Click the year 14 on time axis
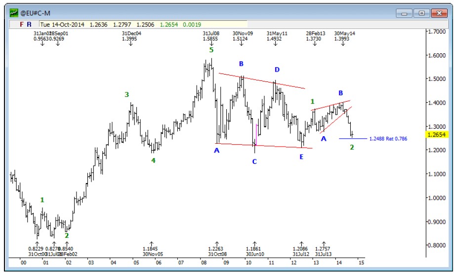Screen dimensions: 454x273 click(x=339, y=263)
